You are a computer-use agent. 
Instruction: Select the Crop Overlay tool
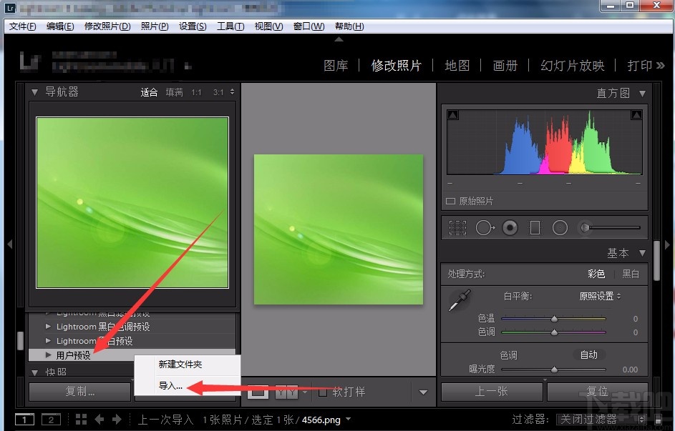(x=457, y=227)
